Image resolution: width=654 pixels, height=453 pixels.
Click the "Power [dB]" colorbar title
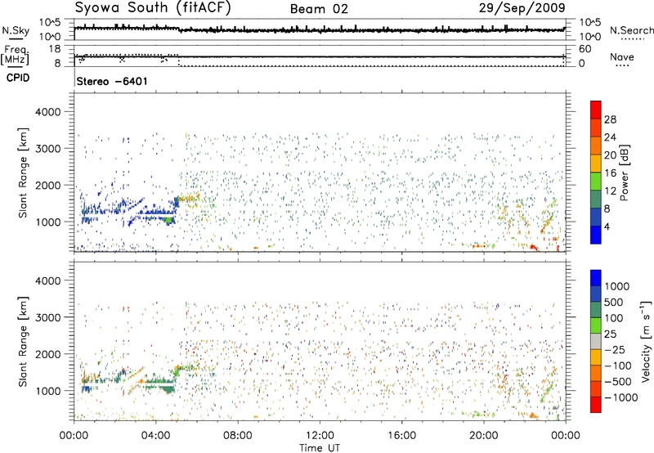pos(625,173)
